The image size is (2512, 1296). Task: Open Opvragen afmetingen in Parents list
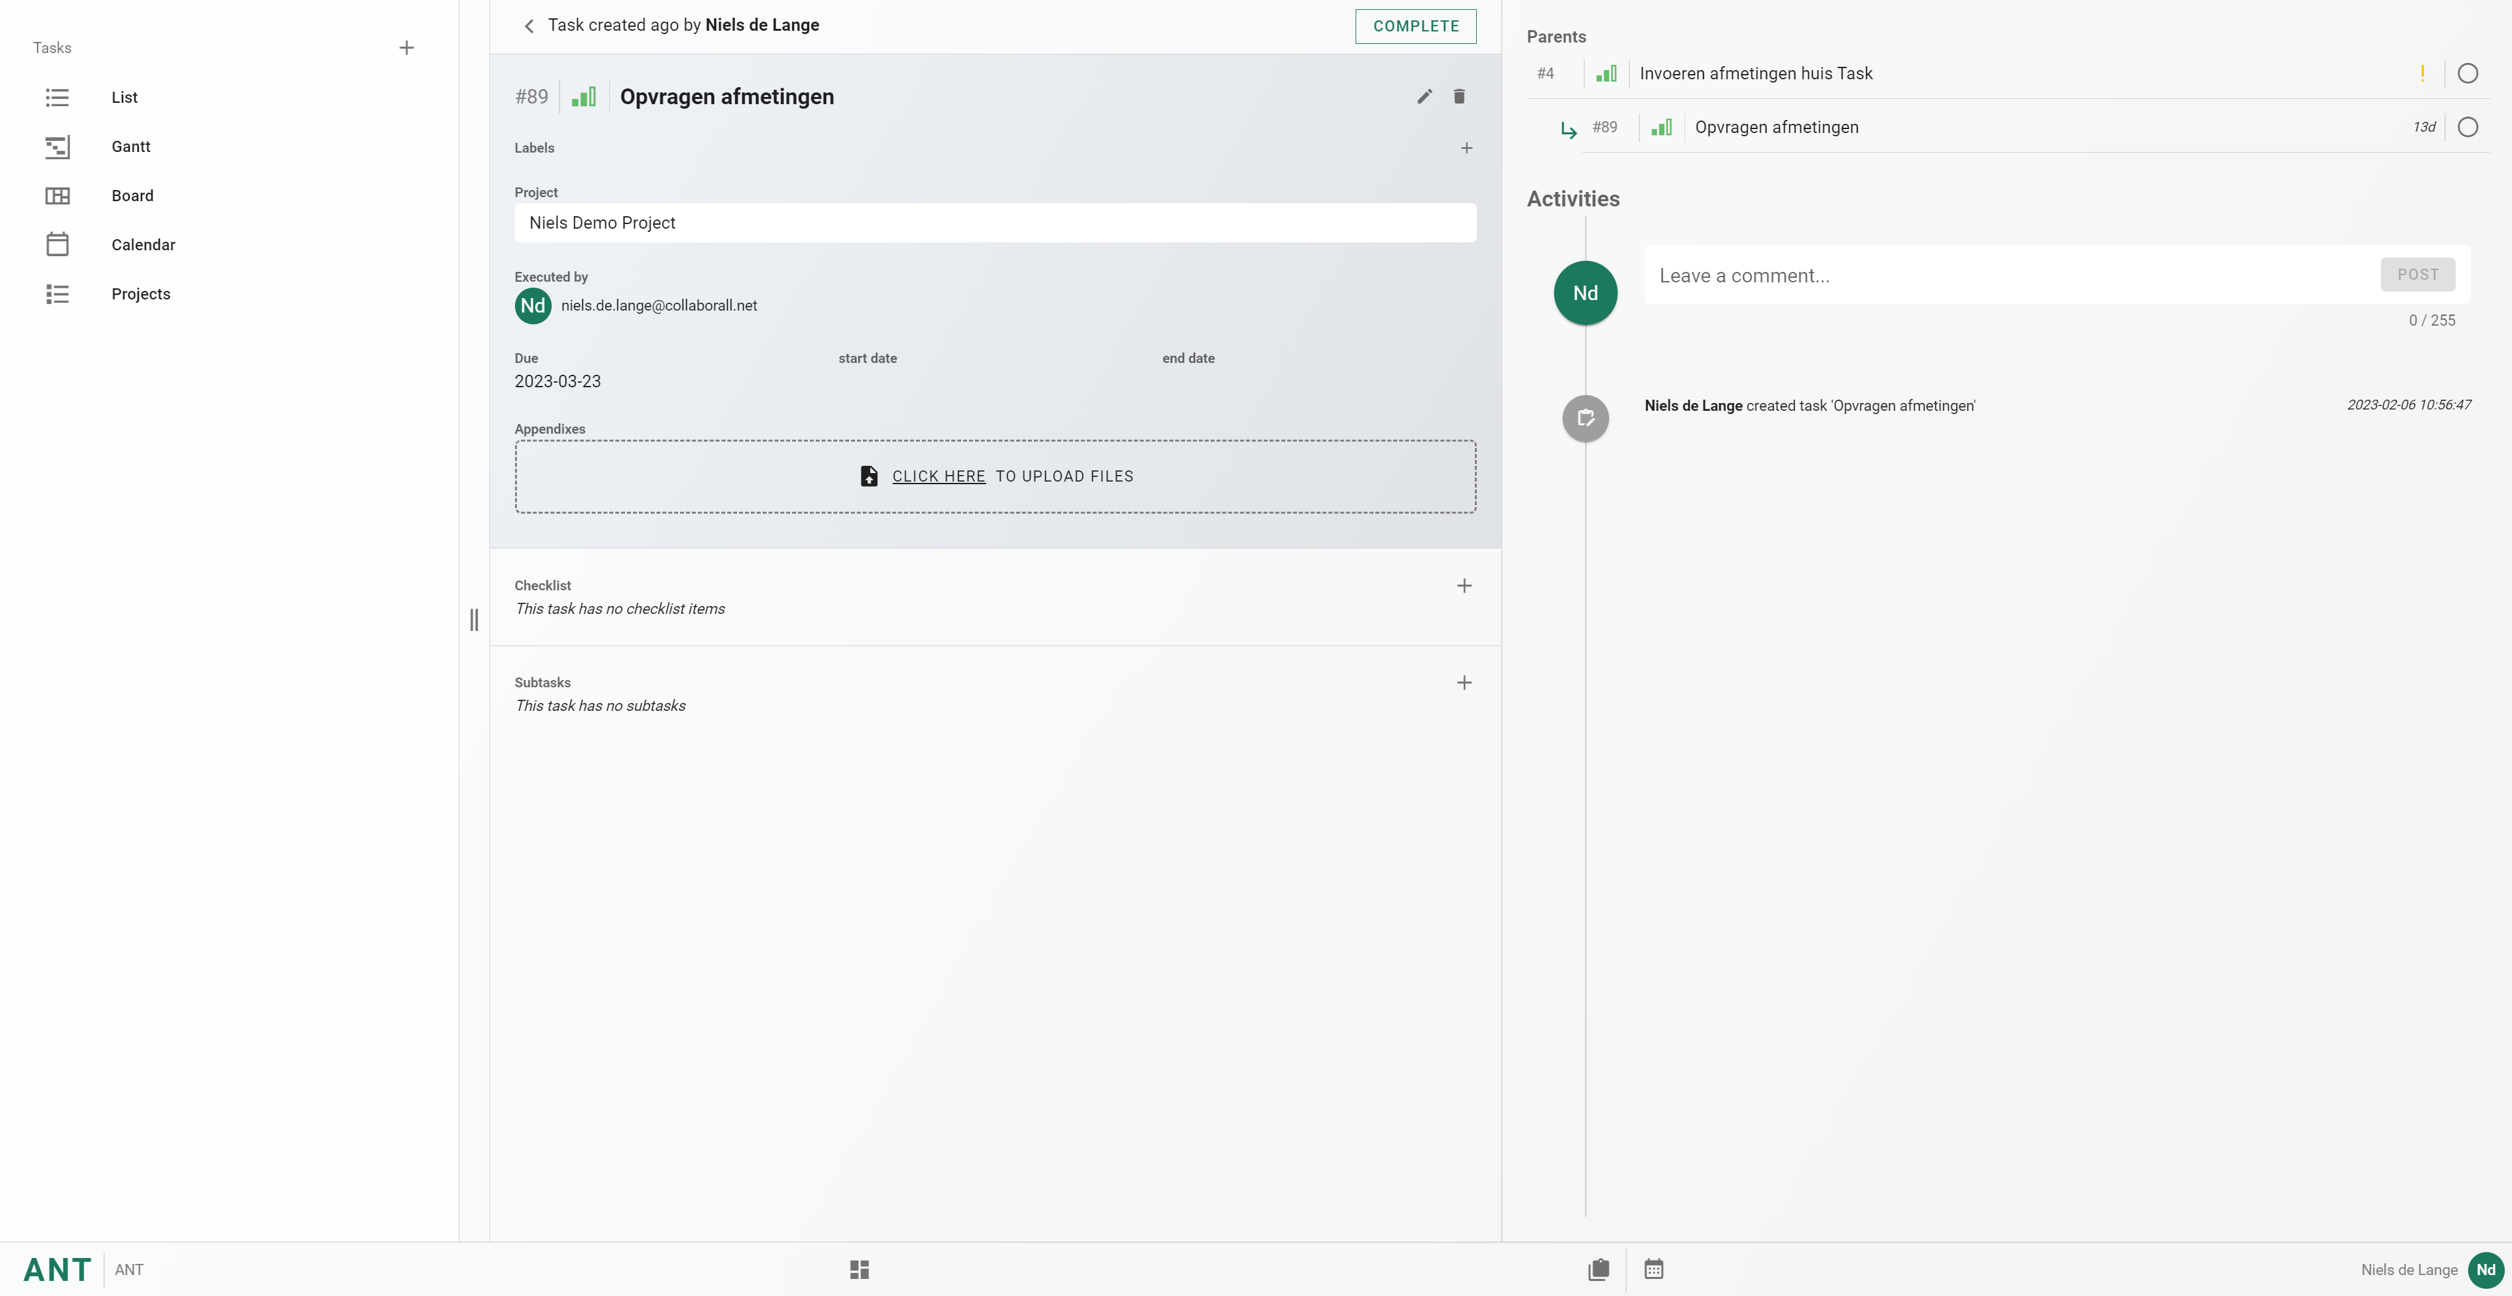(1776, 126)
